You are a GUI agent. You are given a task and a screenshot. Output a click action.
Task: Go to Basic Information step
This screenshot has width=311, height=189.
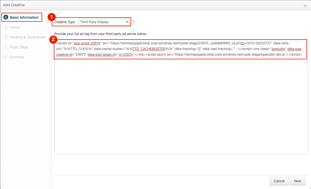[24, 18]
